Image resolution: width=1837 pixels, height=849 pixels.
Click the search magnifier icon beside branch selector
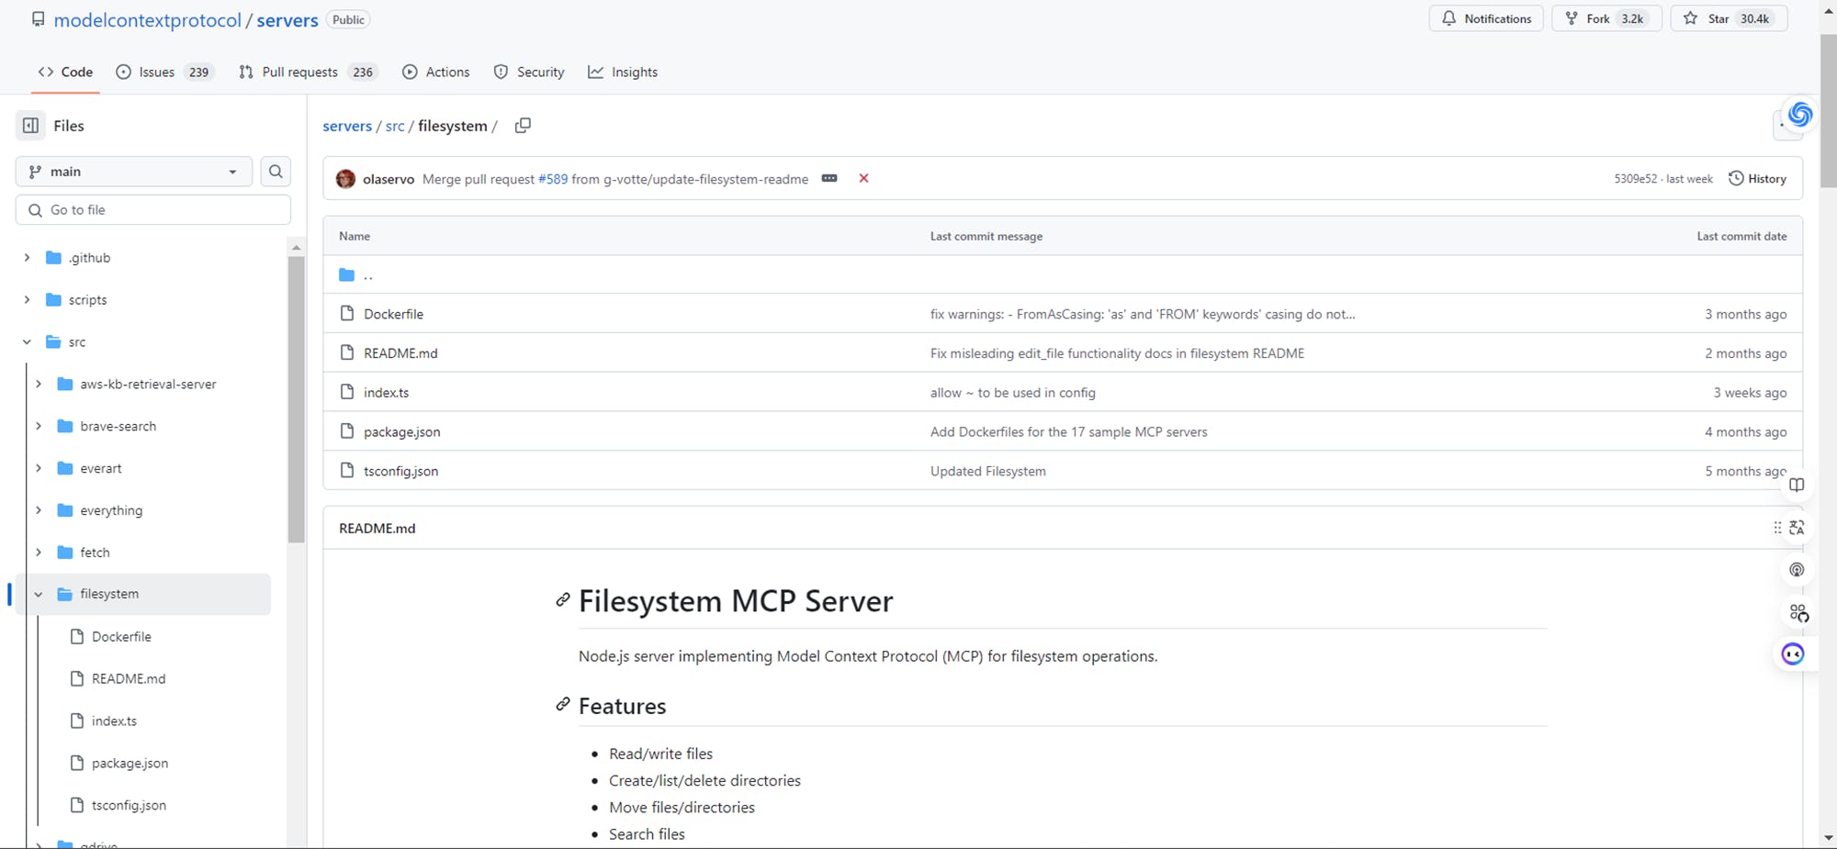click(276, 172)
